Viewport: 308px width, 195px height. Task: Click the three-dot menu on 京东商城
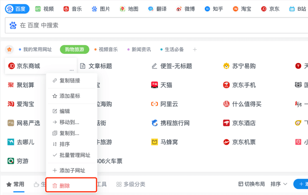[x=72, y=70]
